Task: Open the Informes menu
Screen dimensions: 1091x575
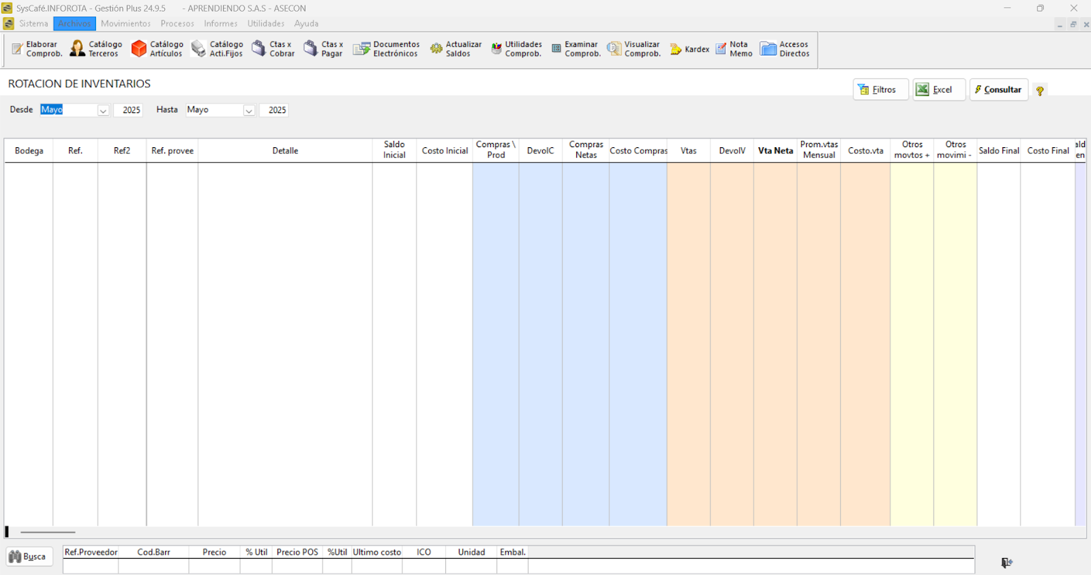Action: coord(220,24)
